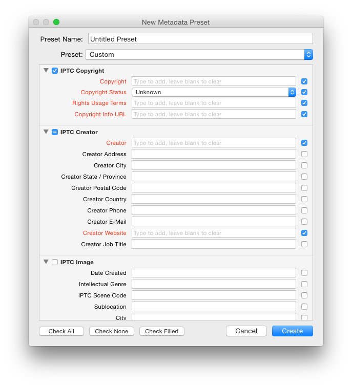Check the Date Created checkbox
Image resolution: width=352 pixels, height=387 pixels.
click(304, 273)
